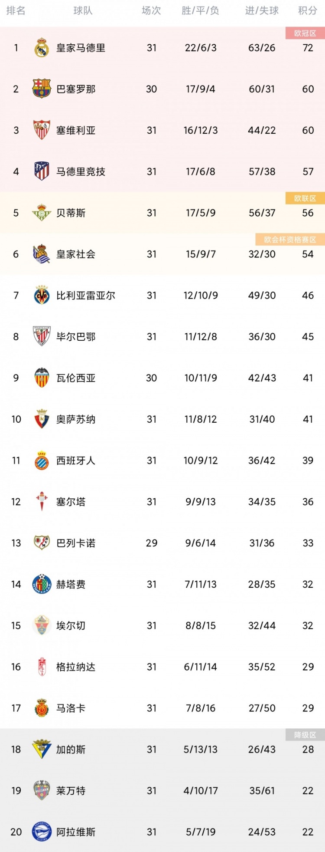325x852 pixels.
Task: Click the Valencia bat crest icon
Action: click(x=42, y=378)
